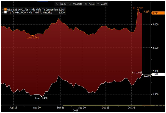The width and height of the screenshot is (166, 113).
Task: Open the News overlay on chart
Action: pyautogui.click(x=89, y=4)
